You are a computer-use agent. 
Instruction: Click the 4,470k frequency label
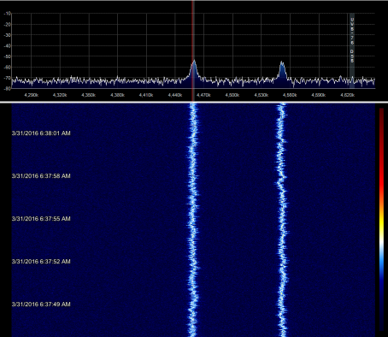point(203,95)
